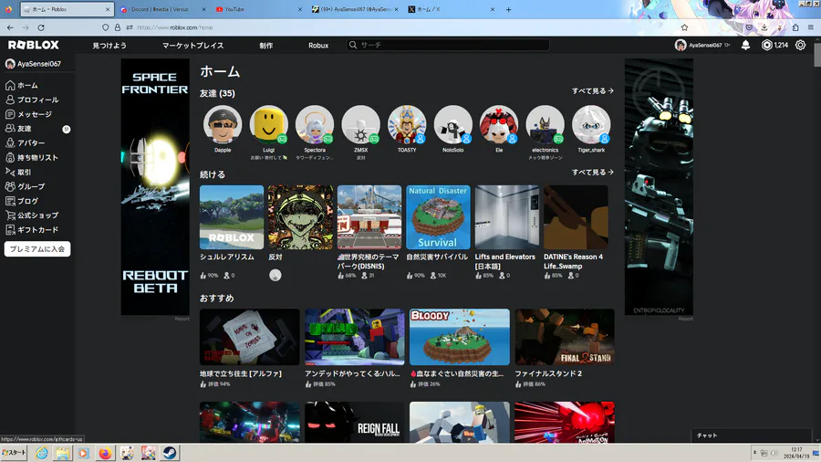Launch Steam from the taskbar
The height and width of the screenshot is (462, 821).
169,453
